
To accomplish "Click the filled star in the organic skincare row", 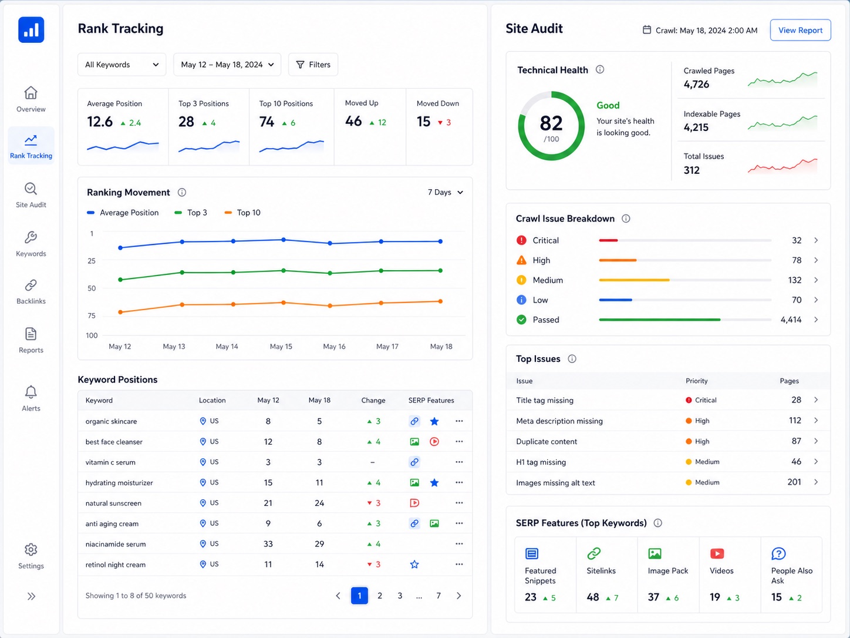I will 434,421.
